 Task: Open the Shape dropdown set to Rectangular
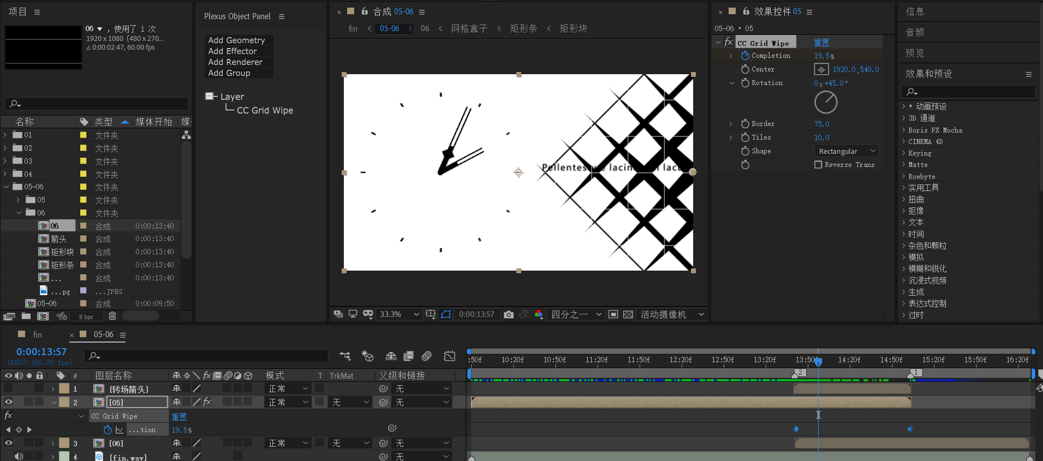tap(847, 151)
